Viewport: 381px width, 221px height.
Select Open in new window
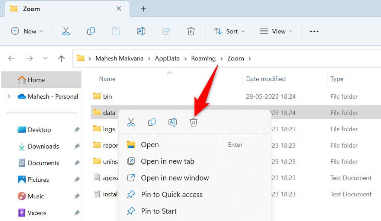coord(195,178)
